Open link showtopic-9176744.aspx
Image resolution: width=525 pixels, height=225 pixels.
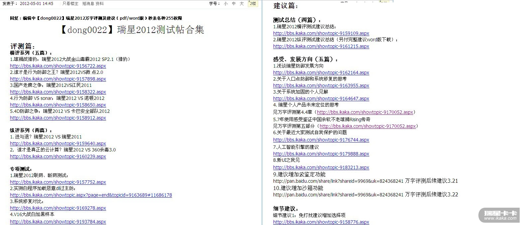tap(321, 140)
